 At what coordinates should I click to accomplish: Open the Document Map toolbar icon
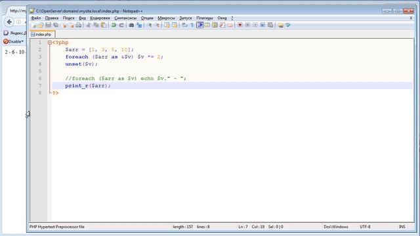click(x=215, y=25)
